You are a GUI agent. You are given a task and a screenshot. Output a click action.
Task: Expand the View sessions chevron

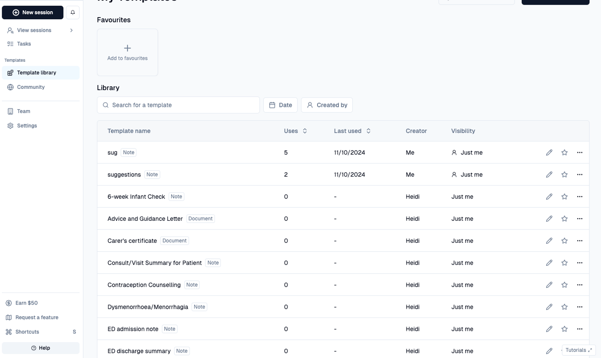71,30
